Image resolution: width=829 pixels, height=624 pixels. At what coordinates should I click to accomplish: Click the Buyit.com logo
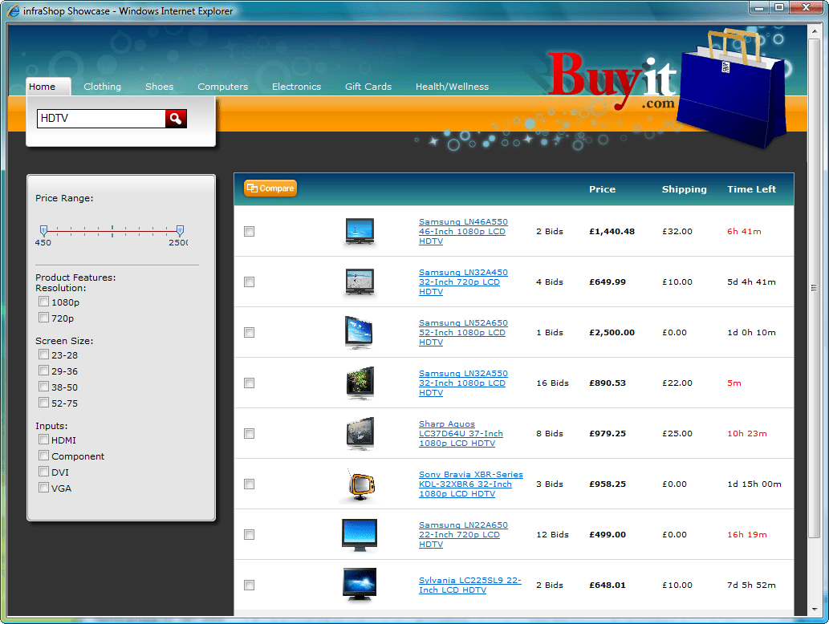(612, 78)
